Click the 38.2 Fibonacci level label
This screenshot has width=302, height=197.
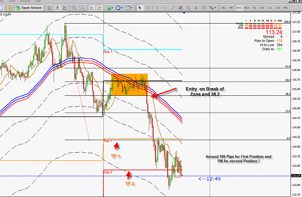(x=288, y=94)
